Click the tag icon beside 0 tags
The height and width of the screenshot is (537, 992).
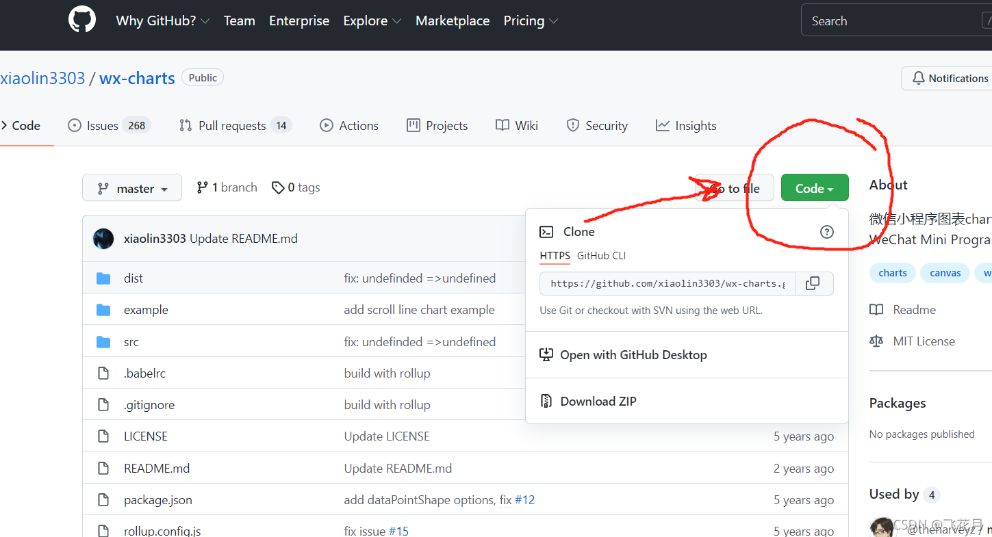click(x=278, y=187)
